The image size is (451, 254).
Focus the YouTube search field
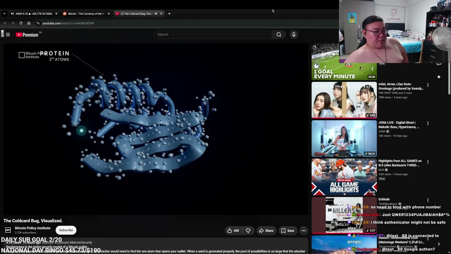pyautogui.click(x=212, y=35)
